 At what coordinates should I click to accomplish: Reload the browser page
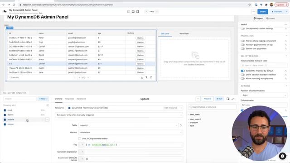(x=14, y=5)
